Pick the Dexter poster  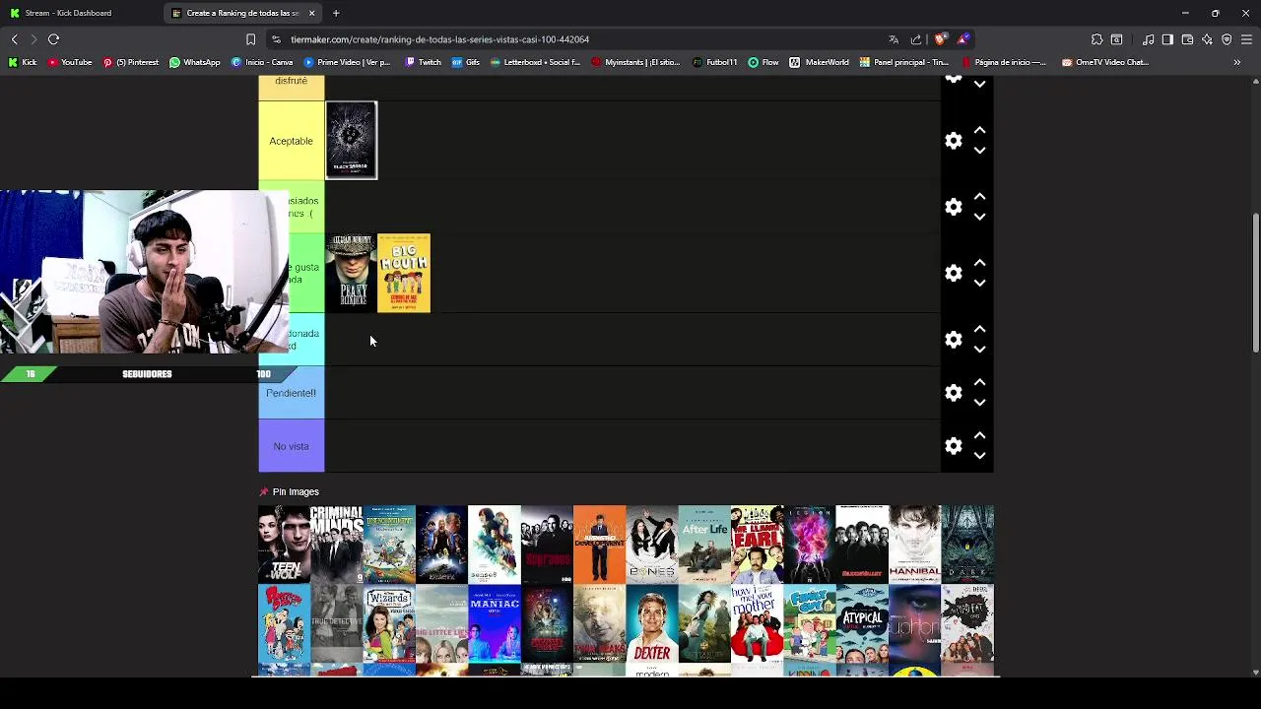(652, 625)
